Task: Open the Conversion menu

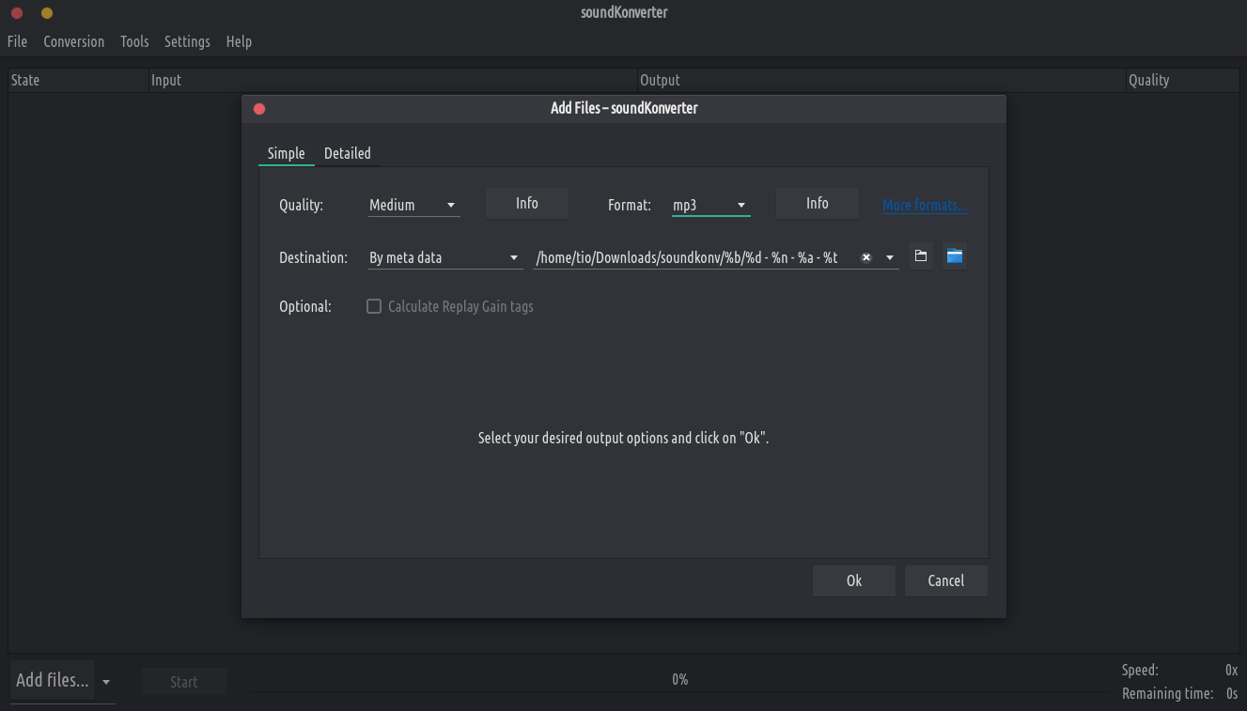Action: (x=74, y=41)
